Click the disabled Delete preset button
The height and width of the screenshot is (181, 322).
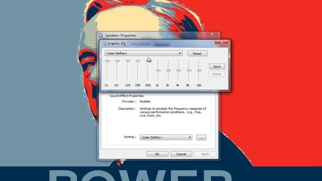[x=217, y=74]
